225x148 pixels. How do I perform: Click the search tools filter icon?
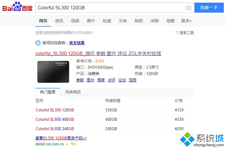[x=177, y=33]
